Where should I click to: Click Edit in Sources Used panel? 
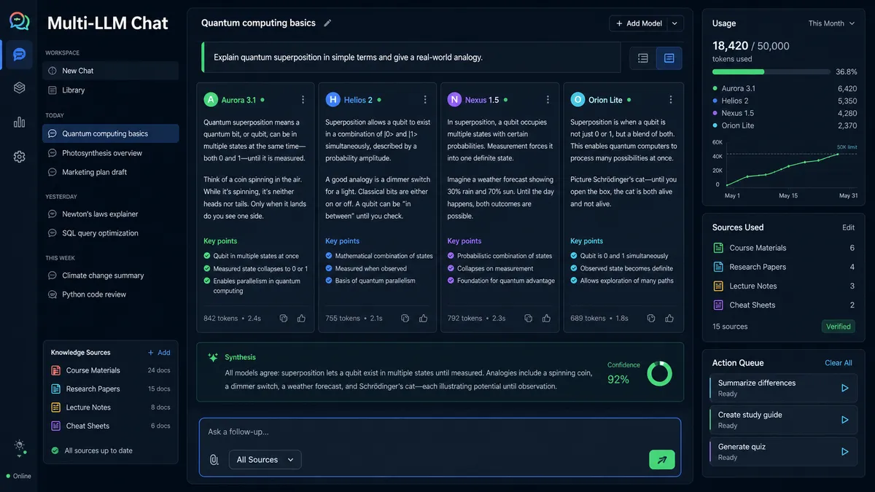tap(848, 227)
